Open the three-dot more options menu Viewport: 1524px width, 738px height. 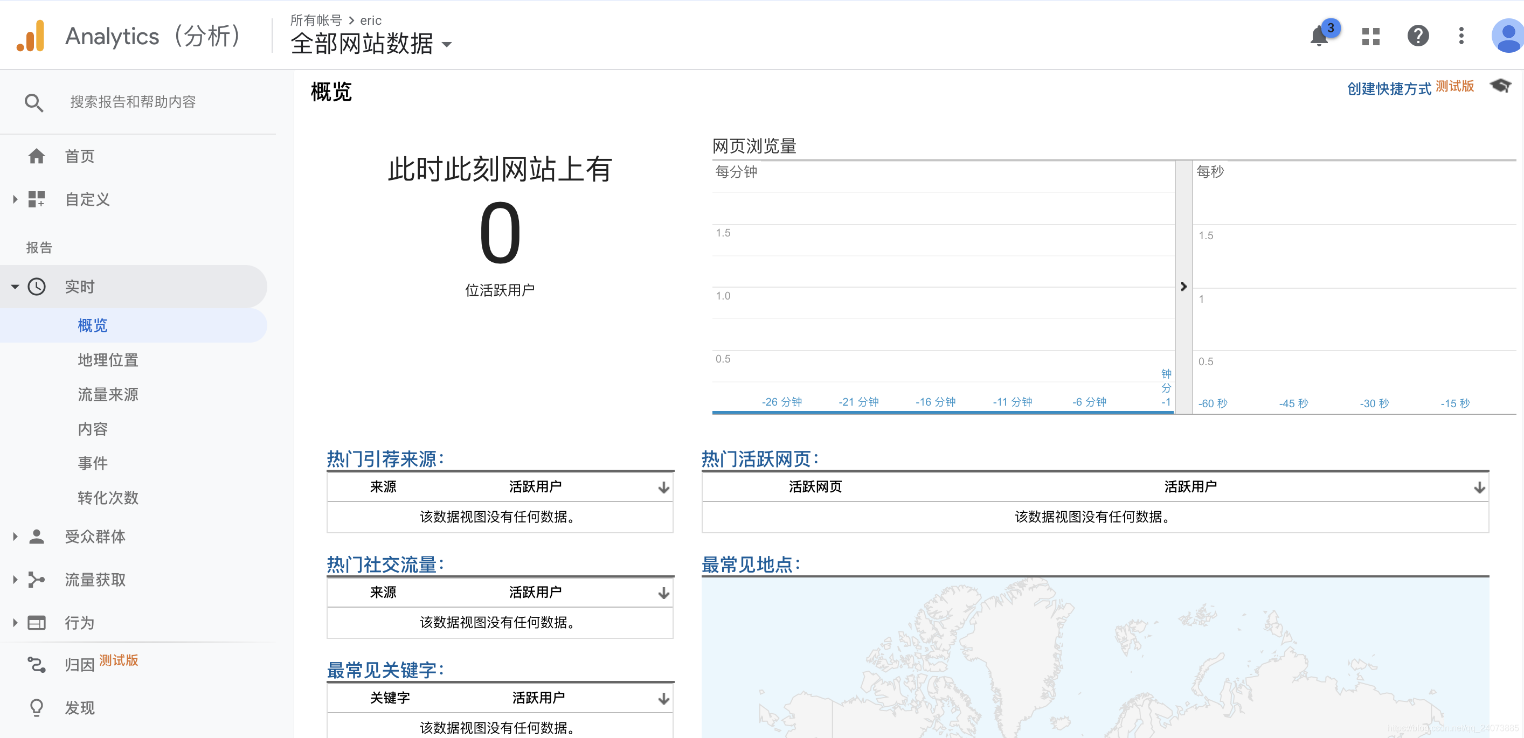[1461, 36]
